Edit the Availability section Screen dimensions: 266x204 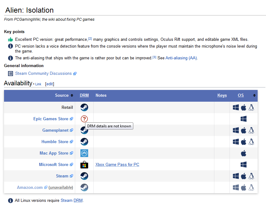coord(49,84)
